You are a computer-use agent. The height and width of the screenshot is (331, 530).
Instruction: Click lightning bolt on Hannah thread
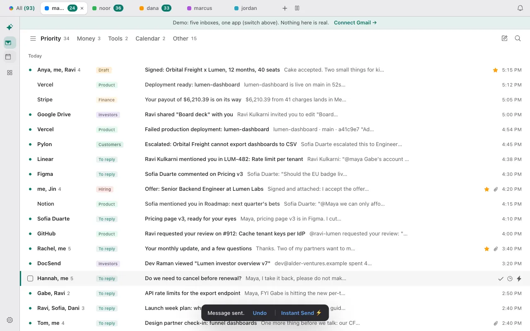(x=519, y=279)
